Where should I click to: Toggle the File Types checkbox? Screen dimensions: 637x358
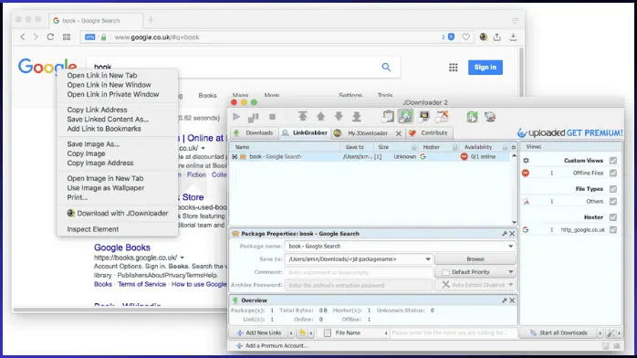pyautogui.click(x=613, y=189)
